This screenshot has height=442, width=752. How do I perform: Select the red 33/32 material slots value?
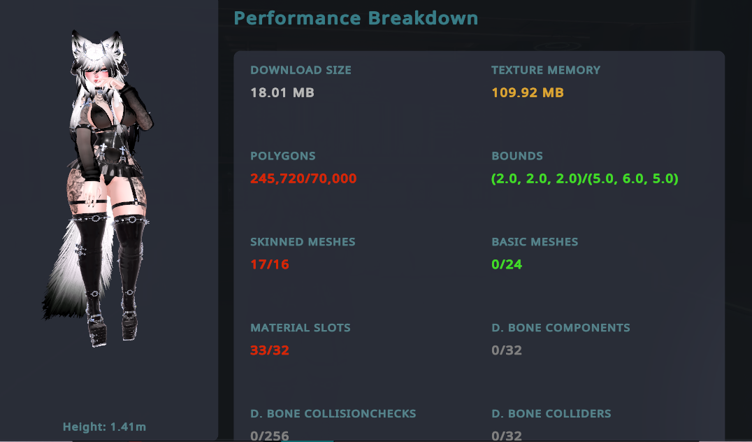click(269, 350)
